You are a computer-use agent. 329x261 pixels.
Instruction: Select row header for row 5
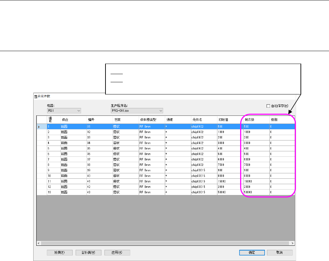41,148
